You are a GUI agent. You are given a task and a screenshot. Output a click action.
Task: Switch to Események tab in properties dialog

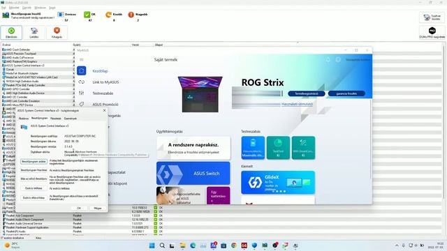(70, 119)
